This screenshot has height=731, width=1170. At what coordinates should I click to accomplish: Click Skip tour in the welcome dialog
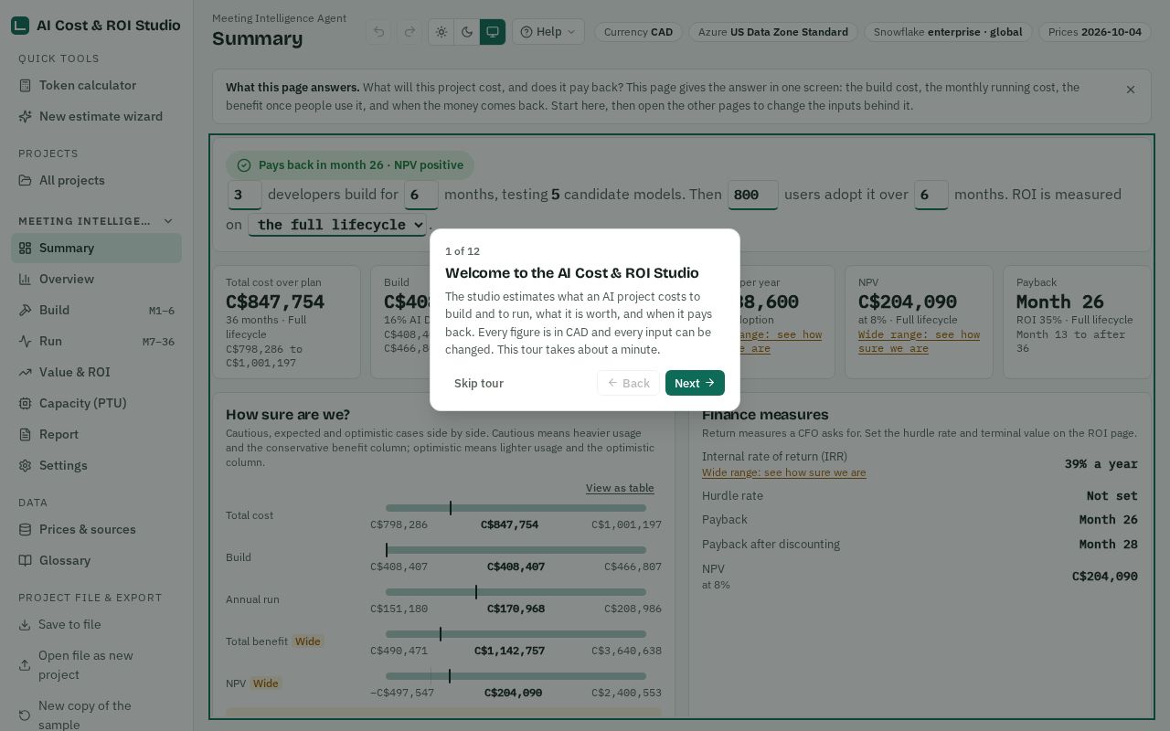[x=479, y=383]
